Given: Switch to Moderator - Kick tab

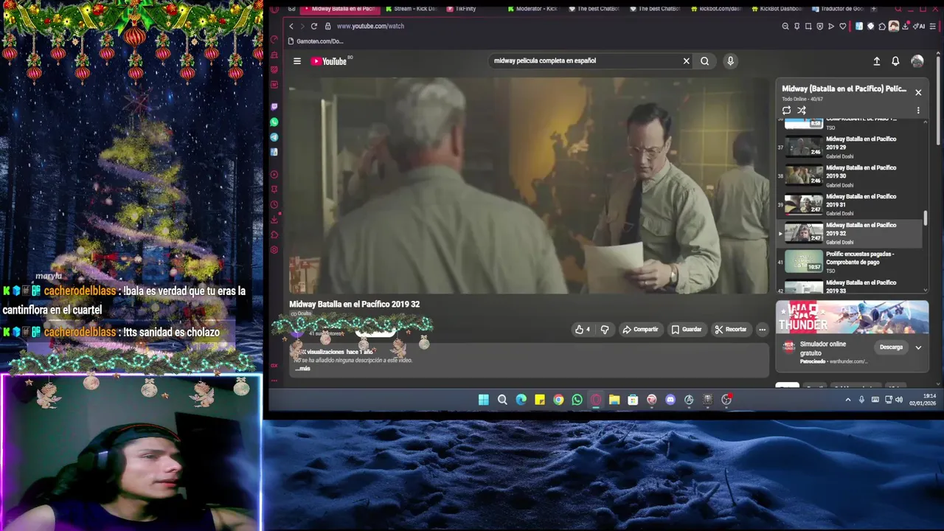Looking at the screenshot, I should pyautogui.click(x=532, y=9).
